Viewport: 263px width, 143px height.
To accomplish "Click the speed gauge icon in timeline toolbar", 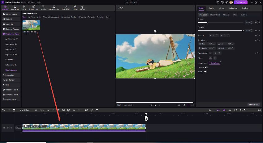I will 53,110.
